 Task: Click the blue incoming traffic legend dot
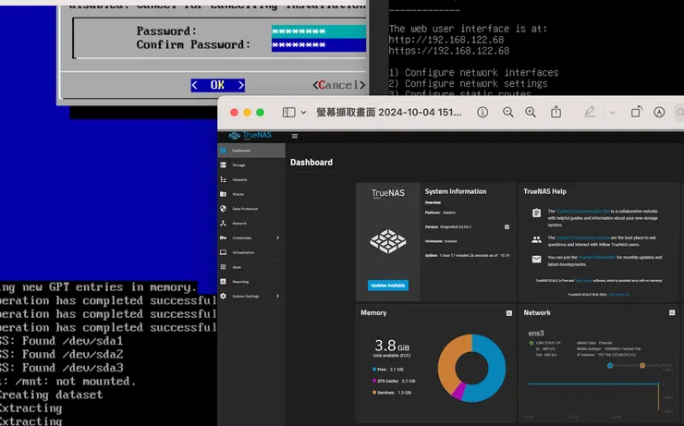pos(610,365)
